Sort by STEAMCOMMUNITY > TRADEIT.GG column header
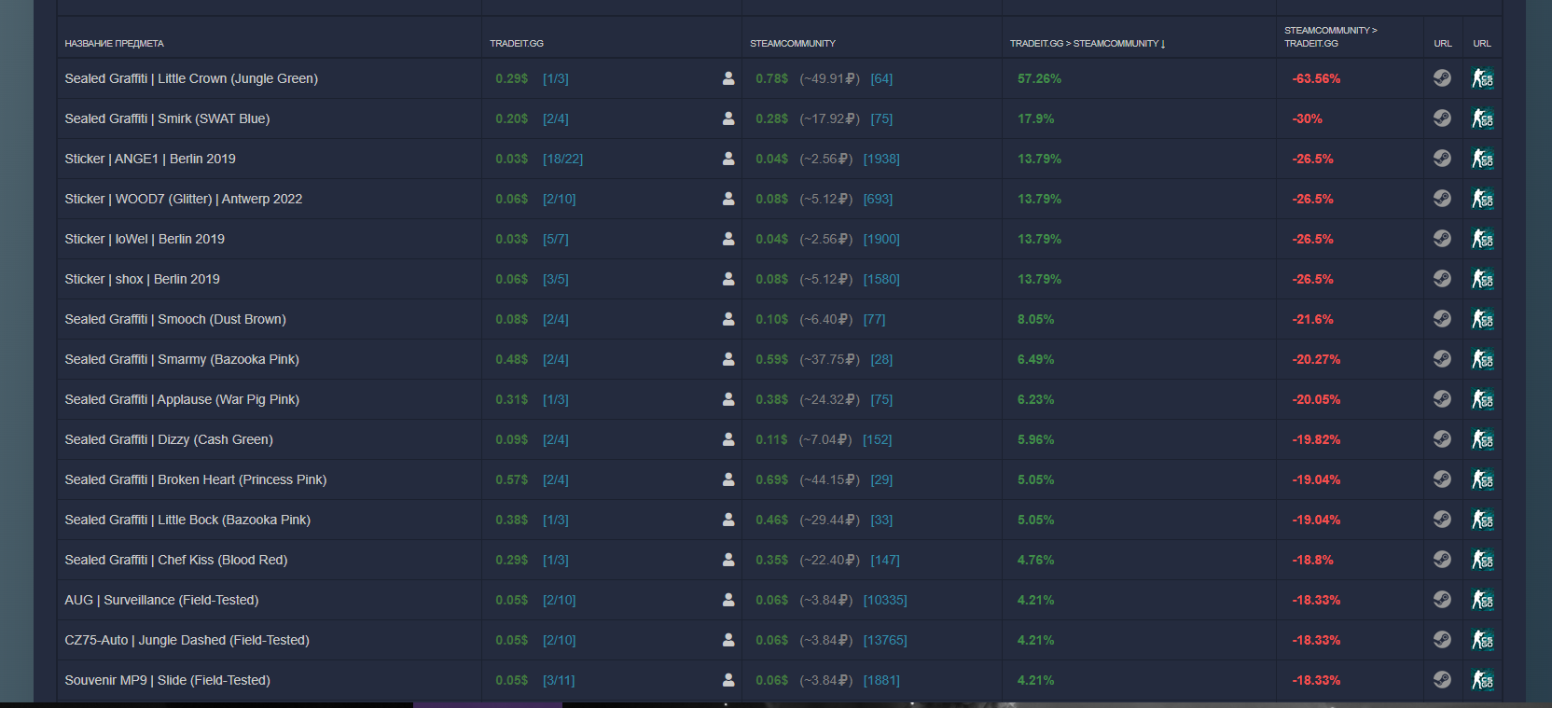This screenshot has height=708, width=1552. (x=1330, y=37)
